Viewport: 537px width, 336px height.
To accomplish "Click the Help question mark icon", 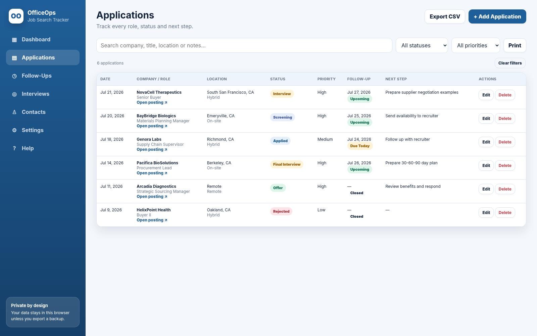I will [14, 149].
